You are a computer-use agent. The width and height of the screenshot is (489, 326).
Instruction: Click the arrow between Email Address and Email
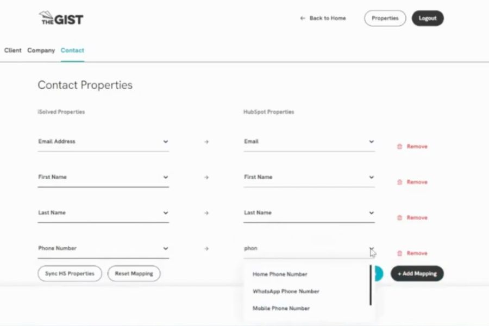click(206, 142)
